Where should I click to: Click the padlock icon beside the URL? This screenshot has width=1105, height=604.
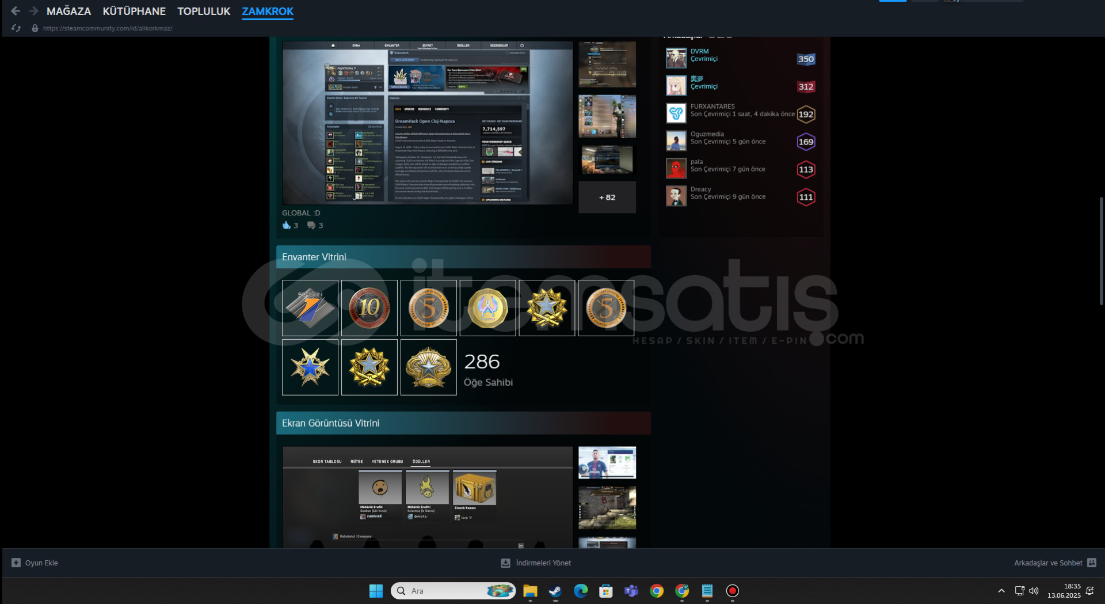(35, 28)
